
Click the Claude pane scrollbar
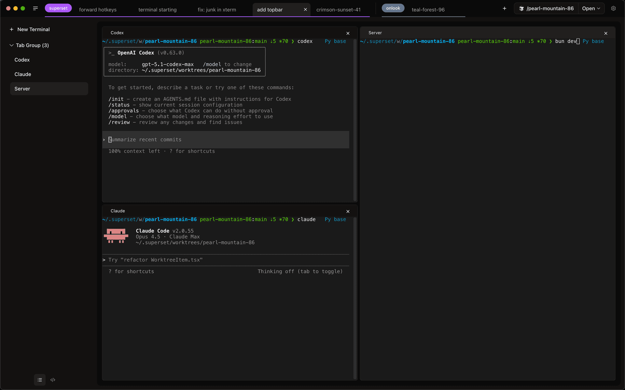355,298
